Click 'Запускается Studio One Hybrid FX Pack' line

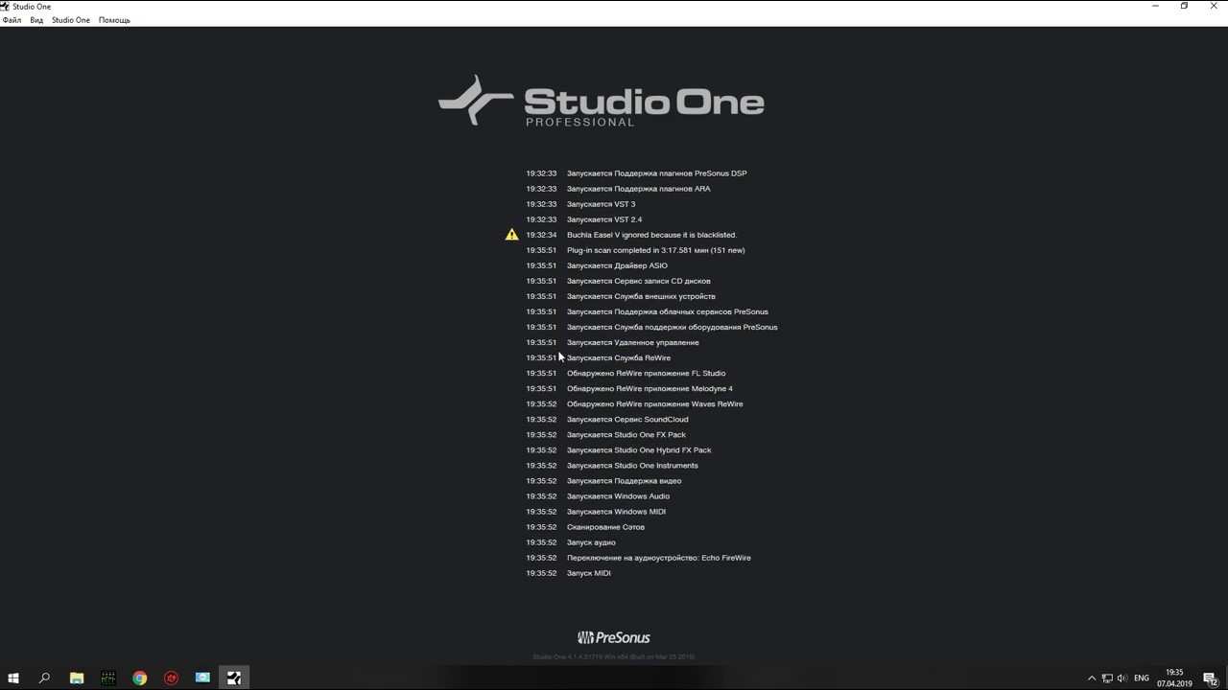pyautogui.click(x=639, y=450)
